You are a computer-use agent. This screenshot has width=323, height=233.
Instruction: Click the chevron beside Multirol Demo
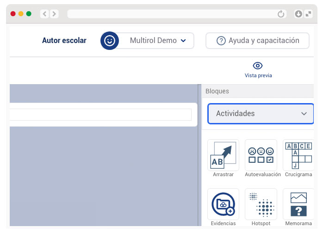[x=183, y=41]
